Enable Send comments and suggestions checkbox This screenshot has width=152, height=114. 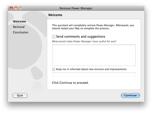point(54,36)
